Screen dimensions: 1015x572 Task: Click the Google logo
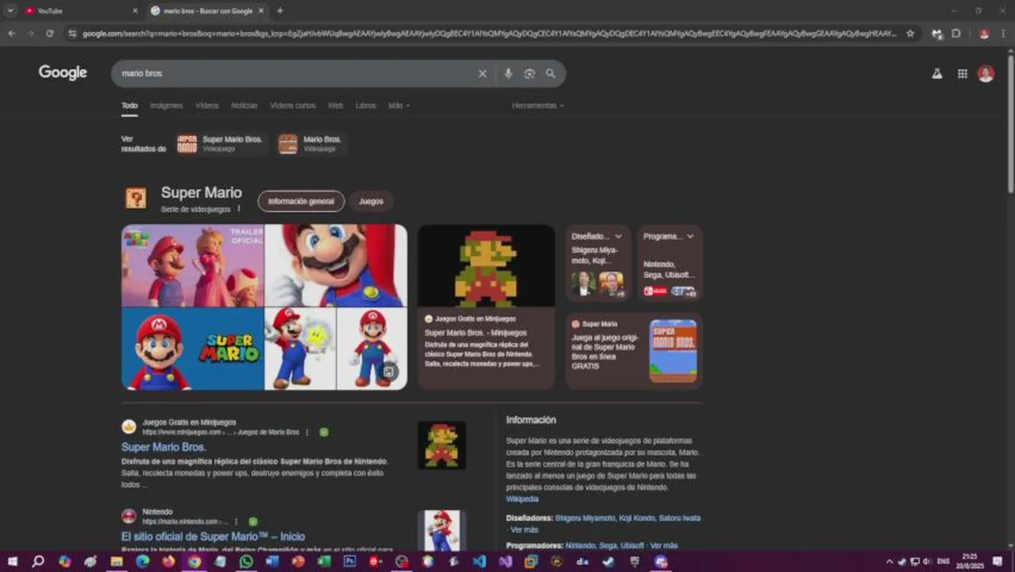click(x=63, y=72)
